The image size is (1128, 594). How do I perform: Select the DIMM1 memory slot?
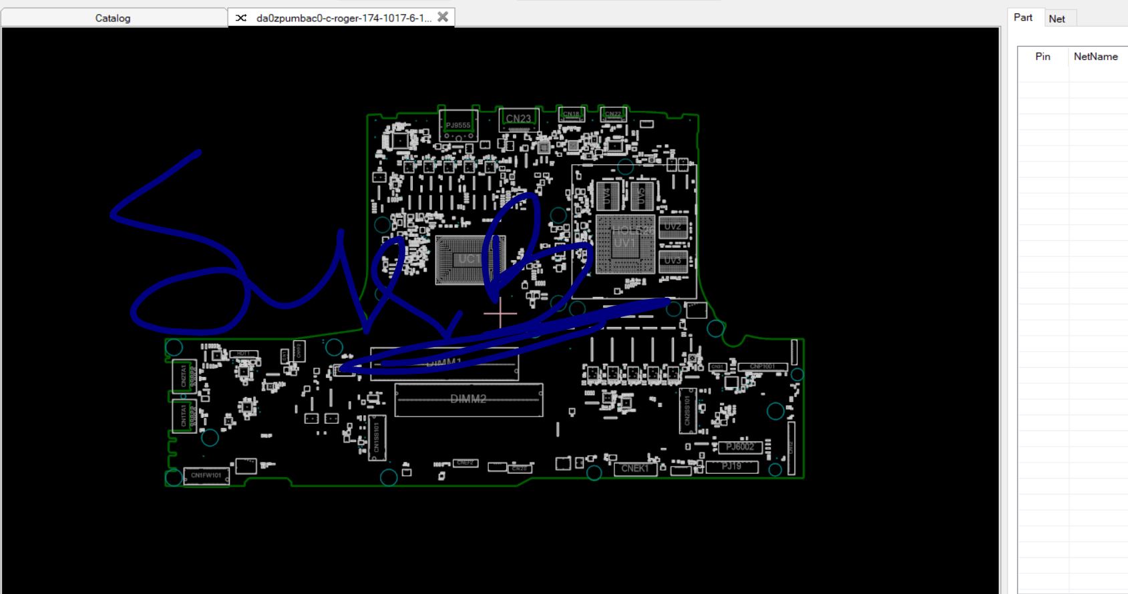point(444,364)
